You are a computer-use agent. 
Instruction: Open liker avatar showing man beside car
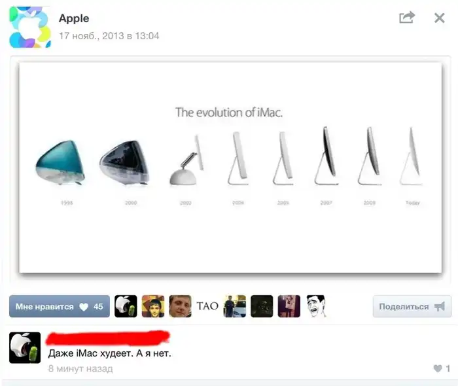[234, 306]
